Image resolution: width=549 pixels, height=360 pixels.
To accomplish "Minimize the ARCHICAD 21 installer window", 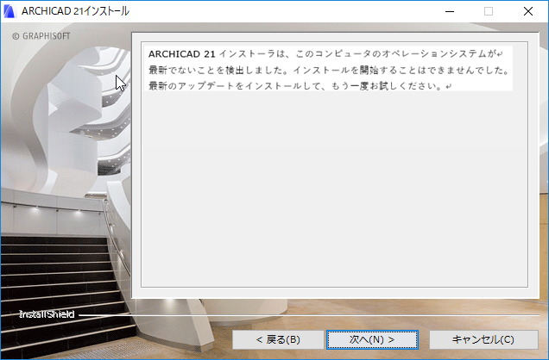I will (x=450, y=11).
